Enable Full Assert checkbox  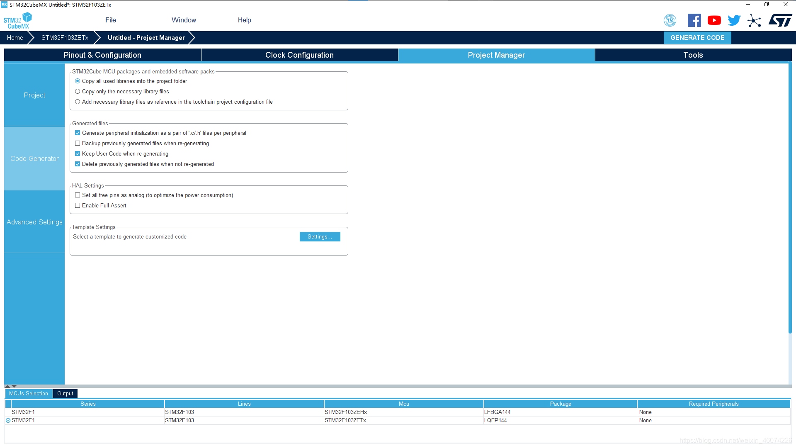(x=78, y=206)
